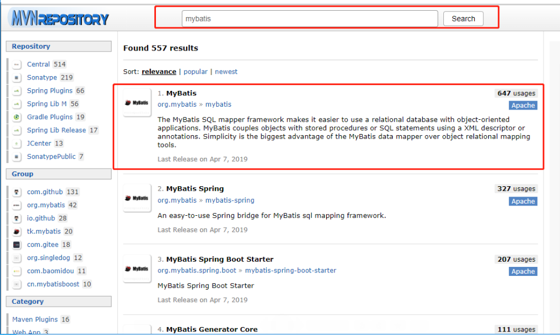Image resolution: width=560 pixels, height=335 pixels.
Task: Click the Repository section header
Action: (59, 47)
